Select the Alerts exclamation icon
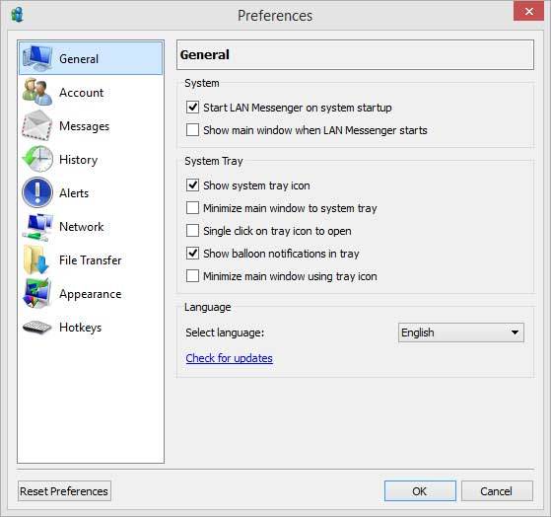This screenshot has width=551, height=517. (x=37, y=192)
